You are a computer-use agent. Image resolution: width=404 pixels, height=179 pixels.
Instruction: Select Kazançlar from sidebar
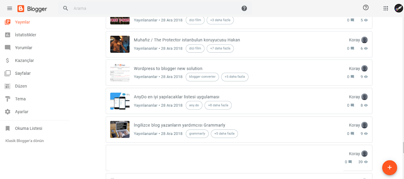[x=24, y=61]
